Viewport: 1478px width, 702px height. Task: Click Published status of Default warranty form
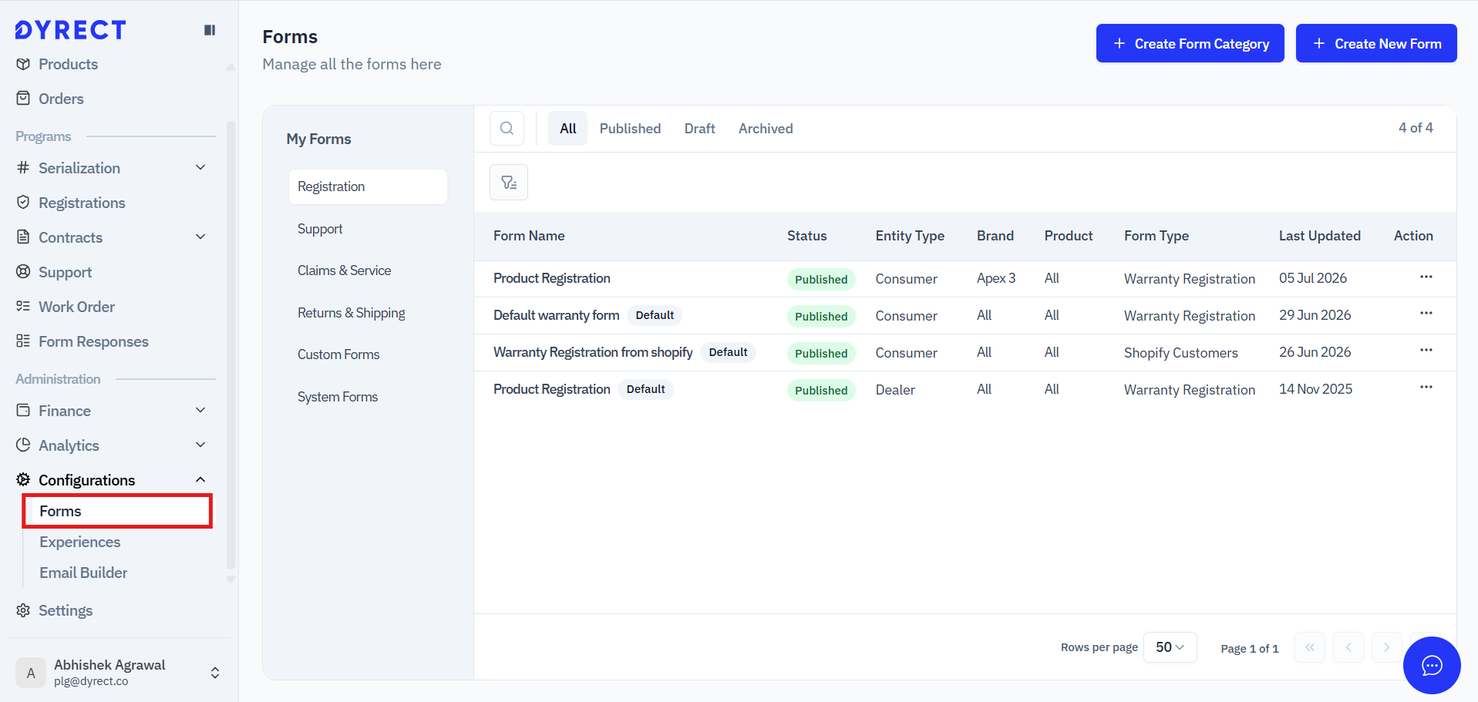pos(821,316)
